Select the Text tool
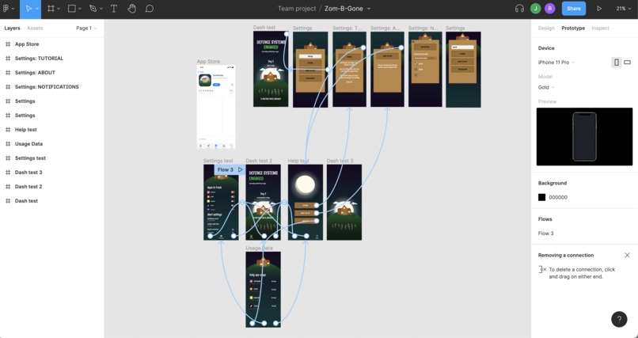The height and width of the screenshot is (338, 638). tap(114, 9)
